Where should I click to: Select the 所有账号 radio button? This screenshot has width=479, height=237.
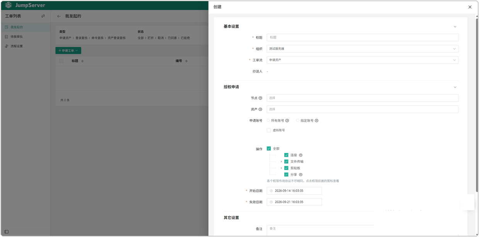[x=268, y=121]
